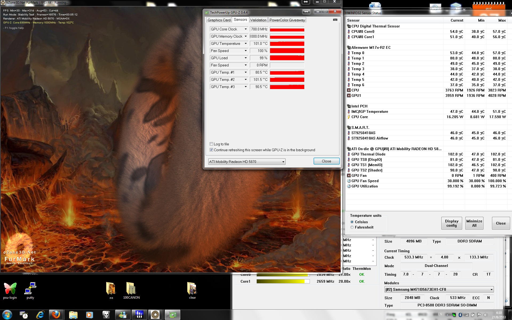Click the EN language indicator
This screenshot has height=320, width=512.
click(x=440, y=314)
